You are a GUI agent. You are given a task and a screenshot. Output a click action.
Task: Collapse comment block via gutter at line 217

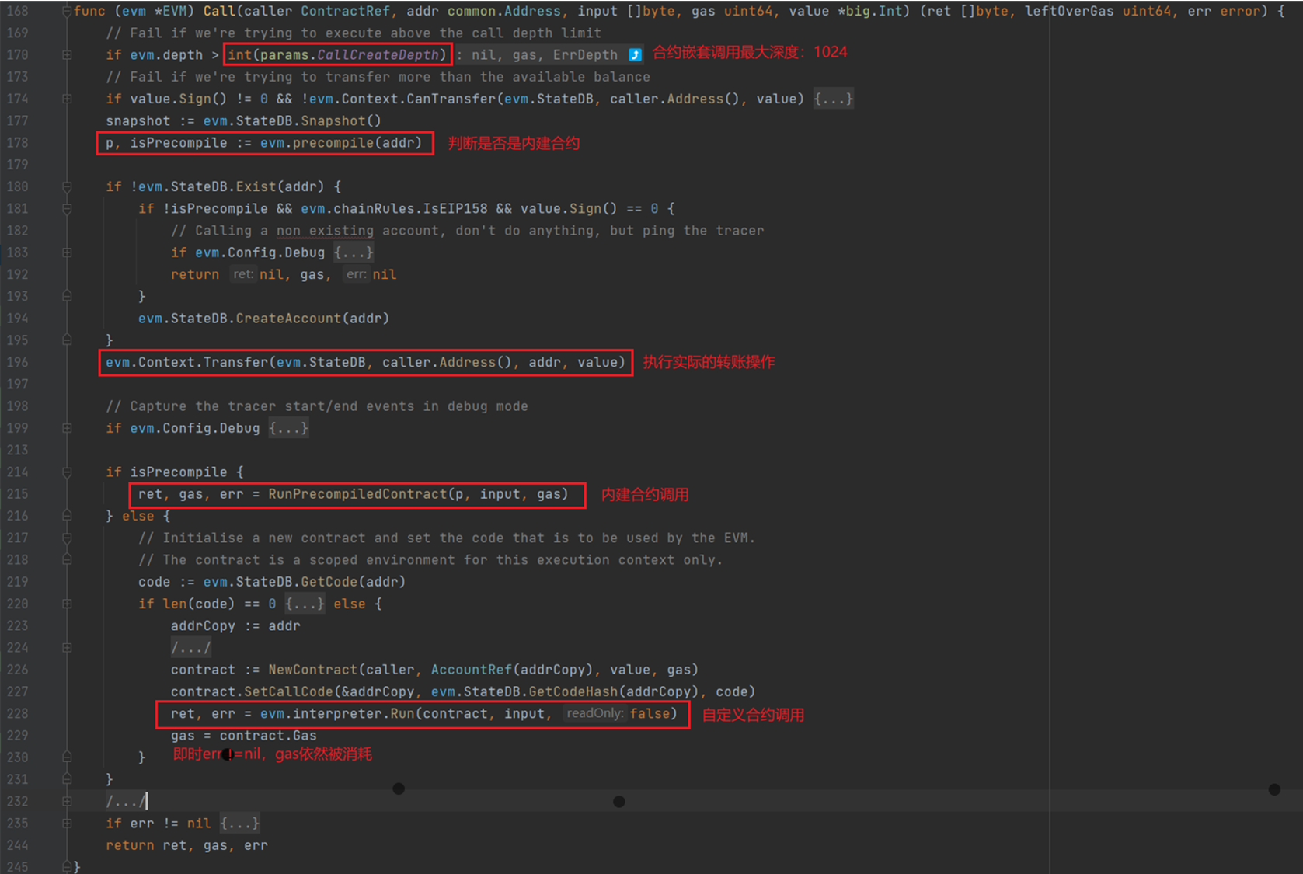coord(67,538)
